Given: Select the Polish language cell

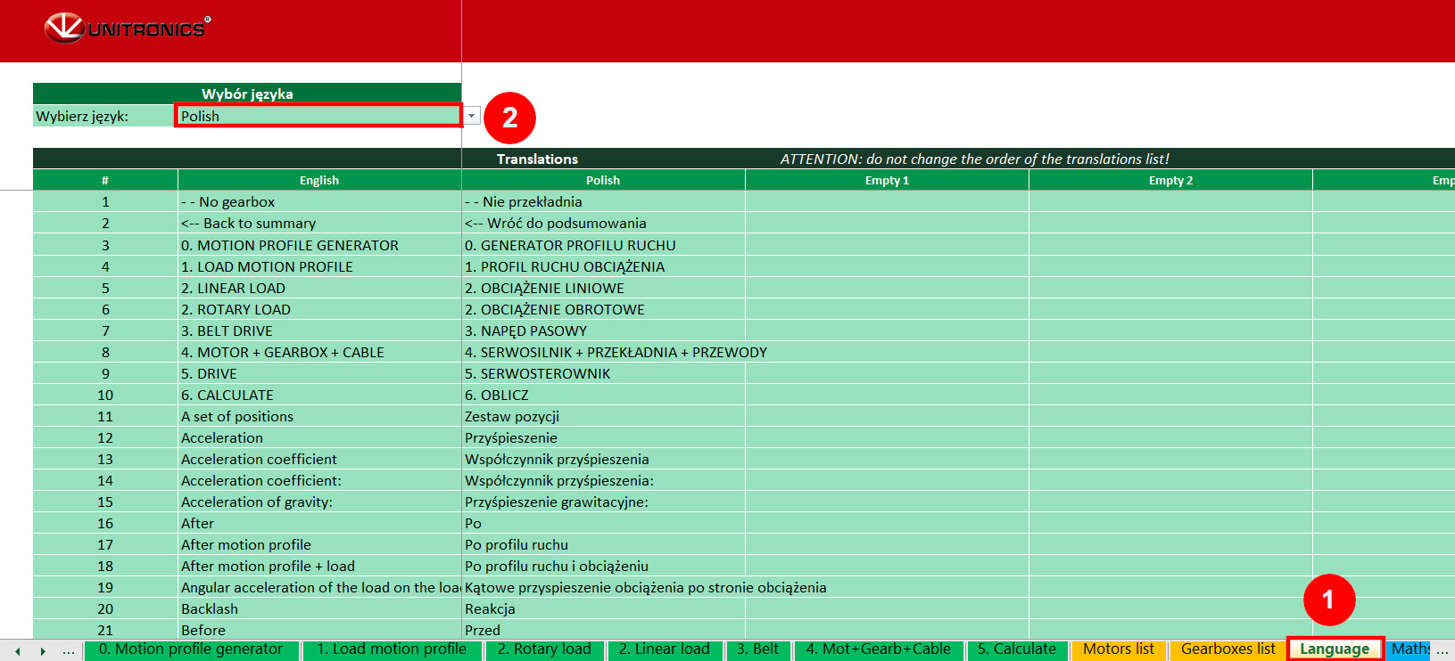Looking at the screenshot, I should [318, 116].
